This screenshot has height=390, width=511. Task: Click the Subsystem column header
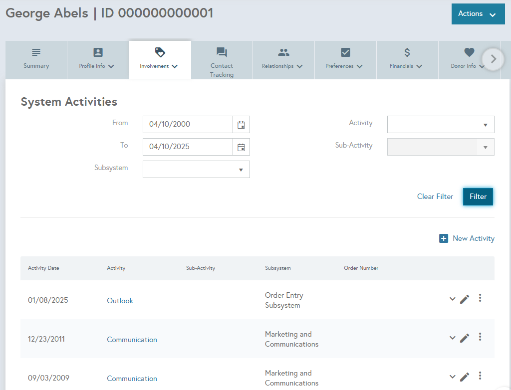(x=277, y=268)
